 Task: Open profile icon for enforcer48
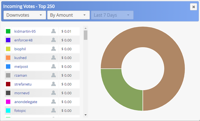click(53, 40)
